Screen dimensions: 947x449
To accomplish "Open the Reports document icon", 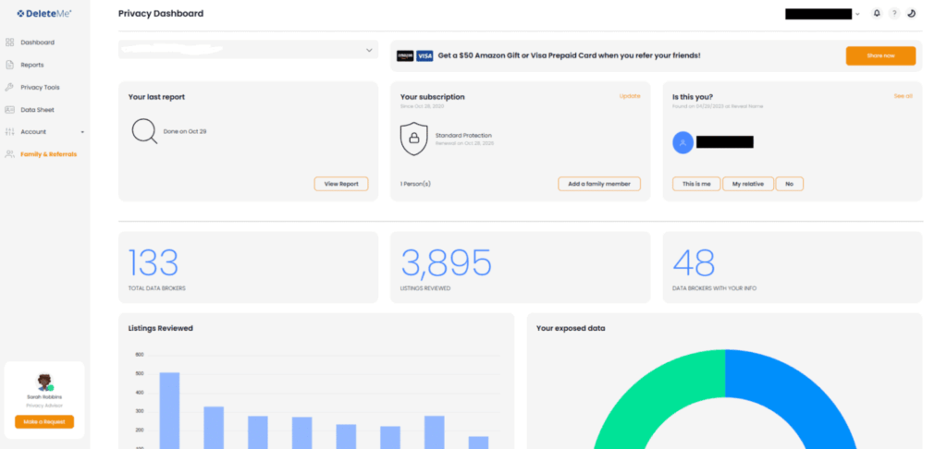I will click(x=9, y=65).
